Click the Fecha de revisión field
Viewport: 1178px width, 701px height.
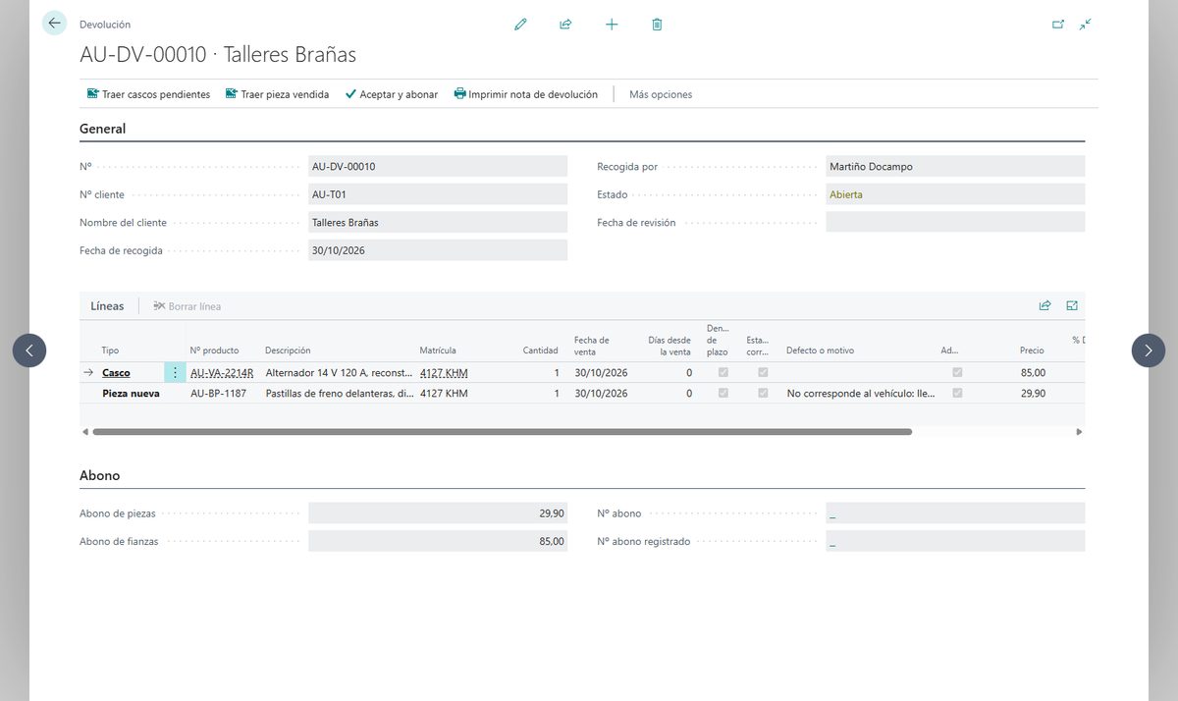pos(955,223)
